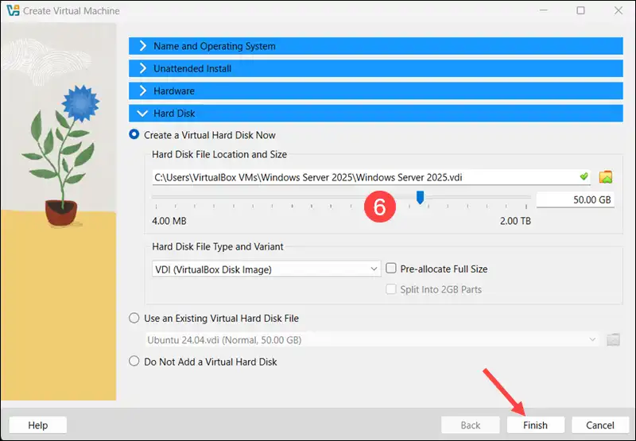
Task: Maximize the Create Virtual Machine window
Action: tap(580, 11)
